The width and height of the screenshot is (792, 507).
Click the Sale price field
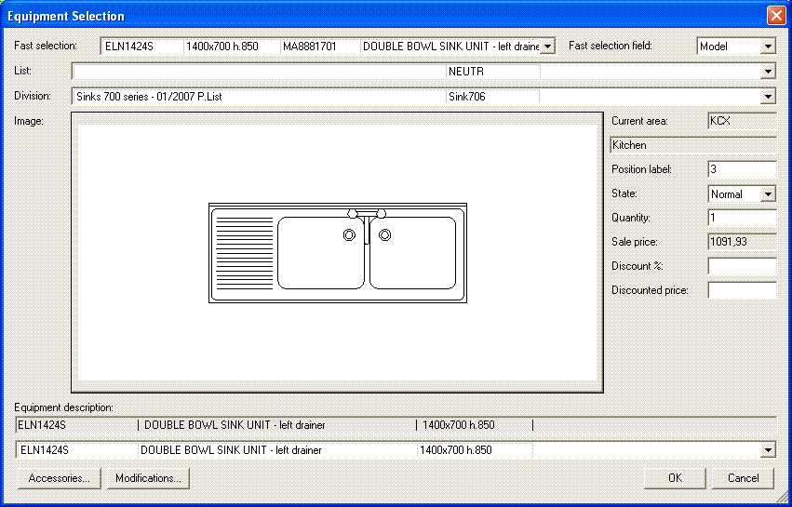741,242
